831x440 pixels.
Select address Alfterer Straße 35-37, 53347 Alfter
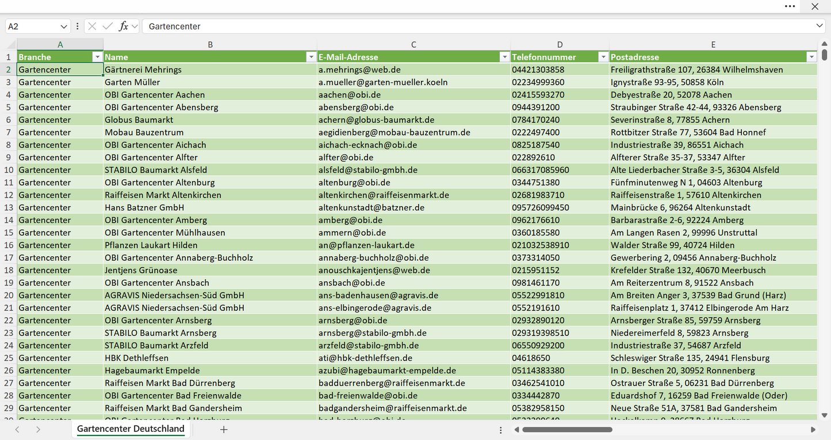(713, 157)
